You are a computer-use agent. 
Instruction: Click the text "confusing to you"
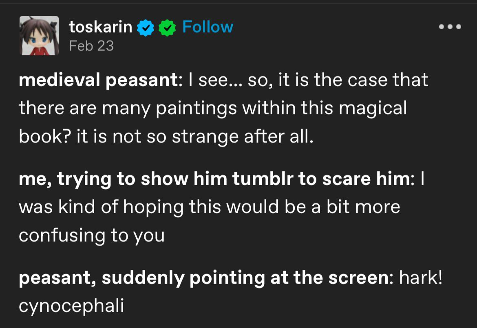(x=91, y=236)
